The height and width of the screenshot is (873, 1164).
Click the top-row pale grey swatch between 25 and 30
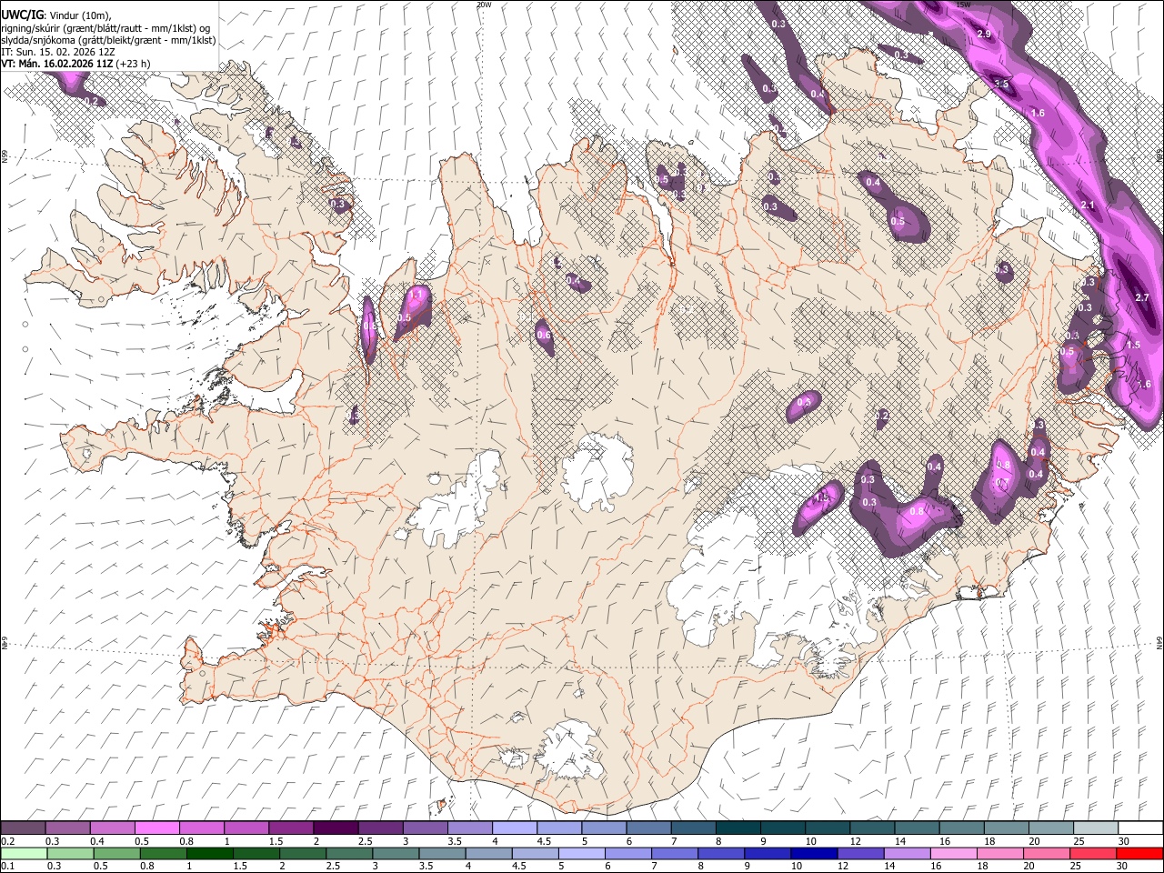point(1094,828)
